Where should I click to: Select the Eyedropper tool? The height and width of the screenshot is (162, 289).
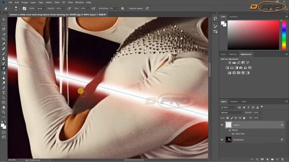point(4,44)
